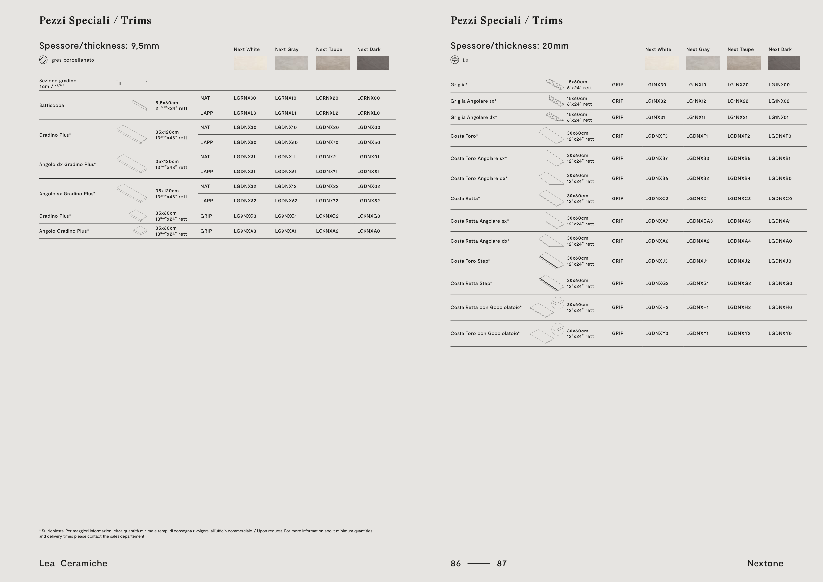Click the L2 thickness icon
The image size is (823, 582).
click(455, 60)
